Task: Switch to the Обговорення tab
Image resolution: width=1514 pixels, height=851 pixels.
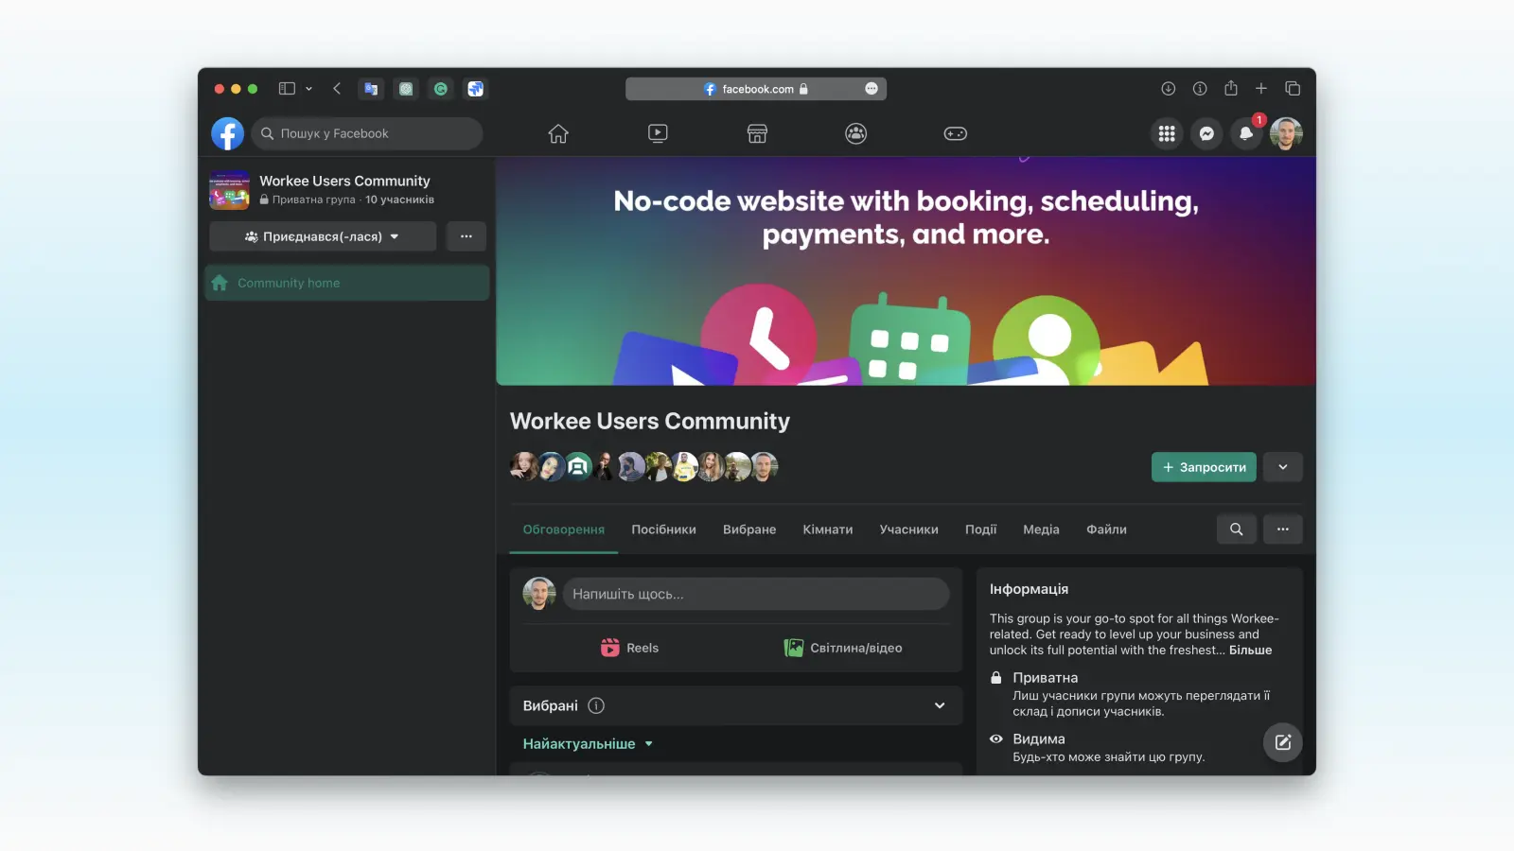Action: 564,530
